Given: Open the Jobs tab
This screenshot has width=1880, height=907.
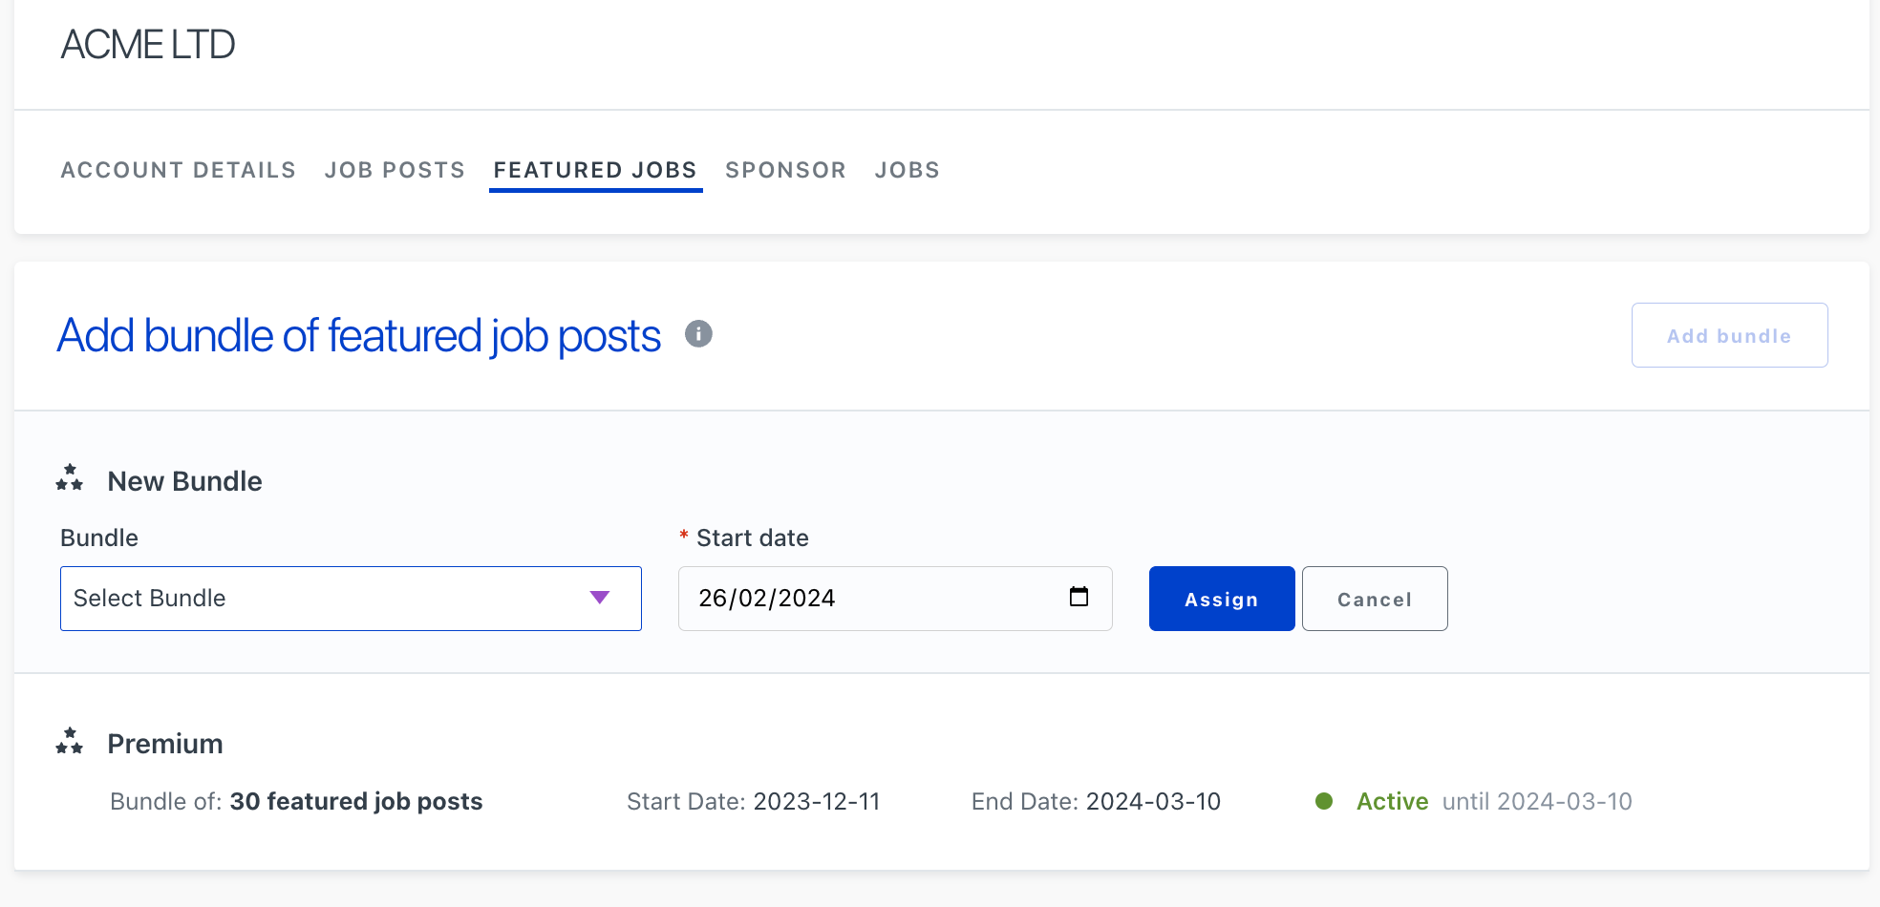Looking at the screenshot, I should pos(908,170).
